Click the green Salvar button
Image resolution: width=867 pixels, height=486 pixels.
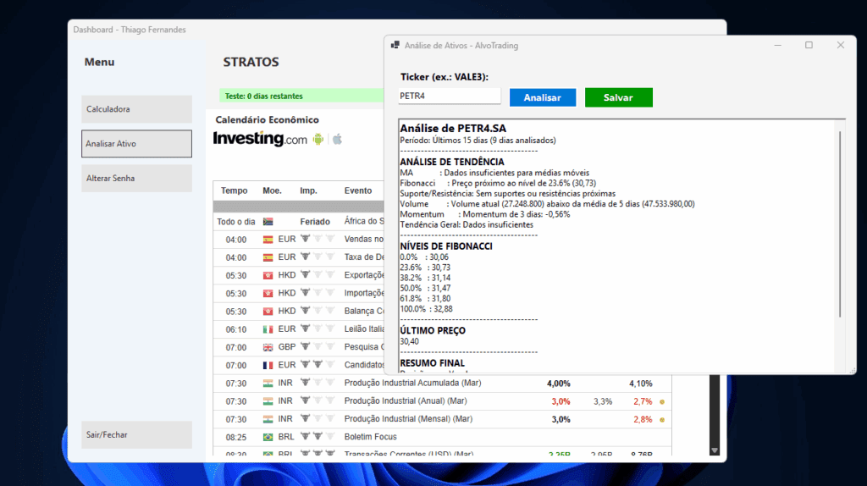click(x=618, y=97)
